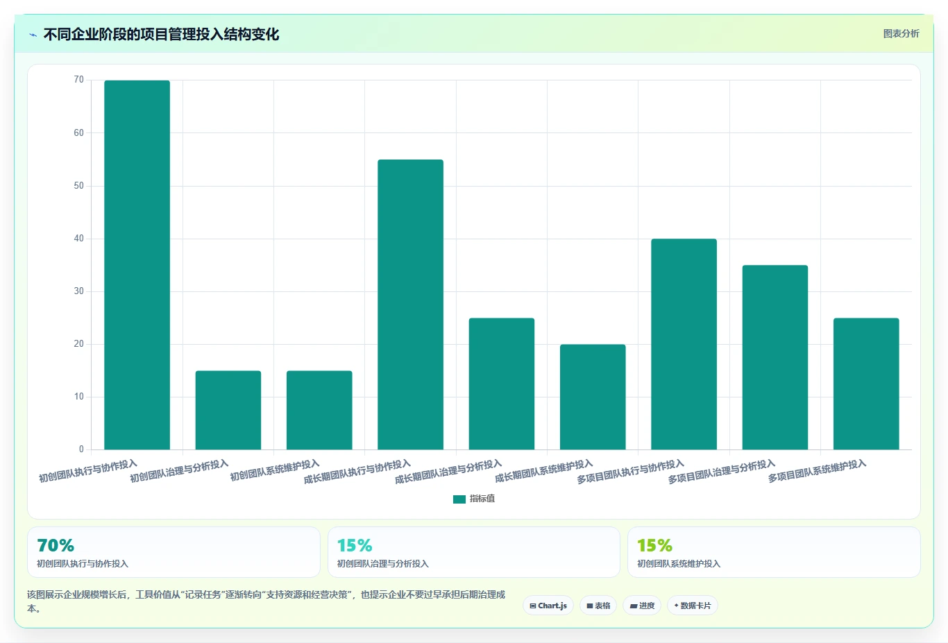Click the bar for 多项目团队执行与协作投入
The image size is (948, 643).
(684, 344)
